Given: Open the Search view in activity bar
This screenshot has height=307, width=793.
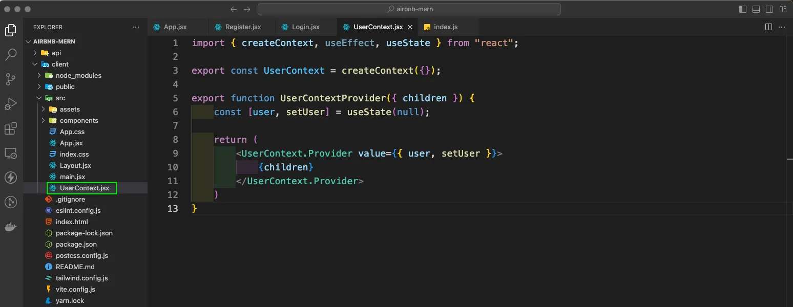Looking at the screenshot, I should point(10,54).
